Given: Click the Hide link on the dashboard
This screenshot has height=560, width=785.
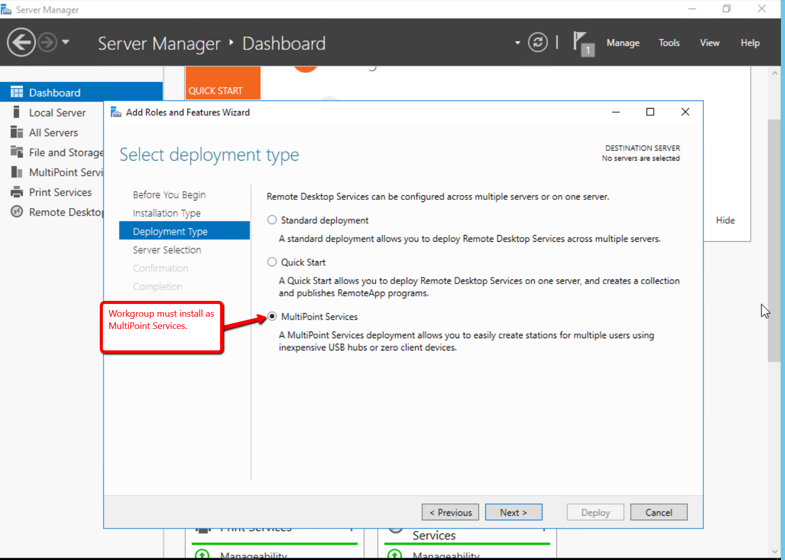Looking at the screenshot, I should point(725,220).
